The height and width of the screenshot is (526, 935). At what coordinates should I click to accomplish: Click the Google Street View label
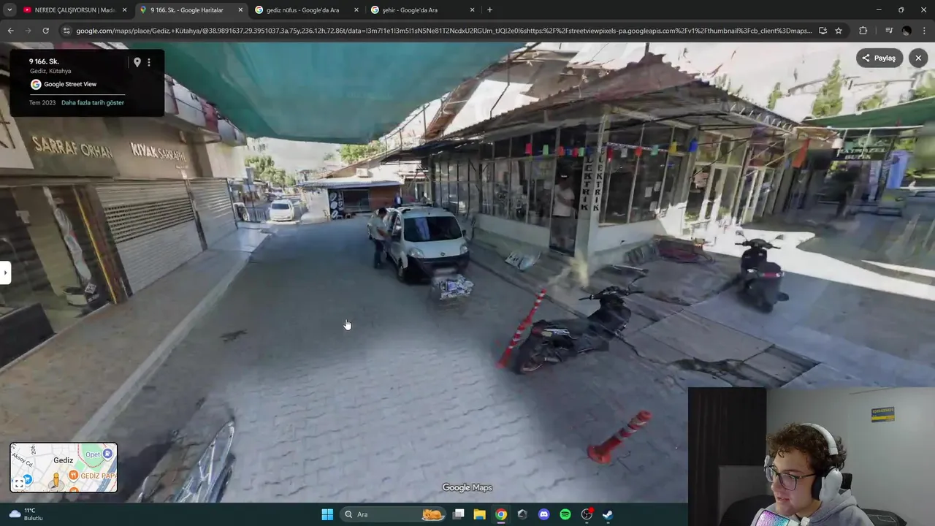pyautogui.click(x=64, y=84)
